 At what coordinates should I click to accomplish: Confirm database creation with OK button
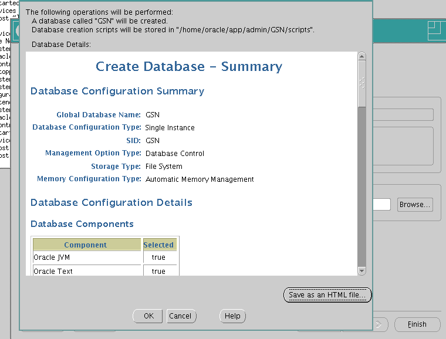[x=148, y=316]
